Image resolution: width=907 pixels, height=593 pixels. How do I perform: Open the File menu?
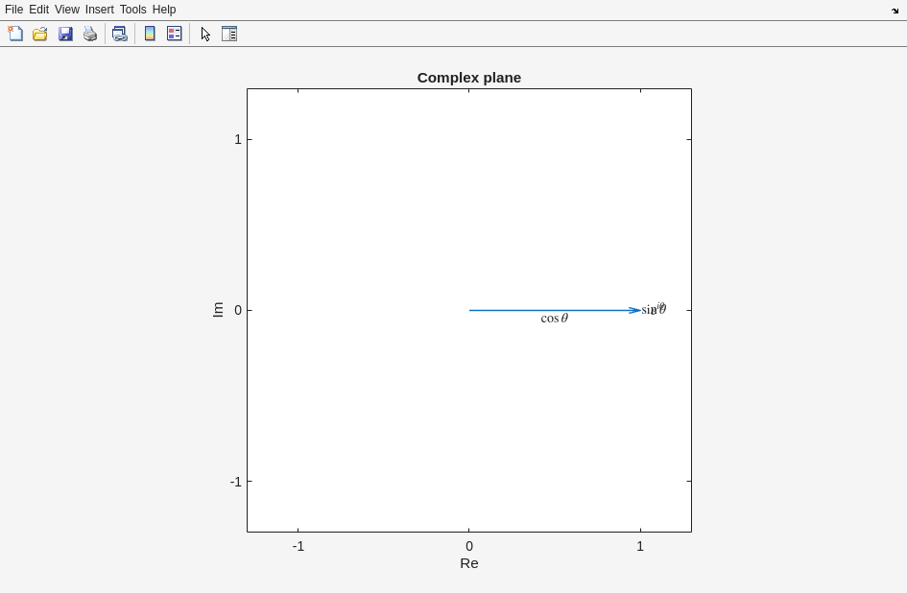[13, 10]
